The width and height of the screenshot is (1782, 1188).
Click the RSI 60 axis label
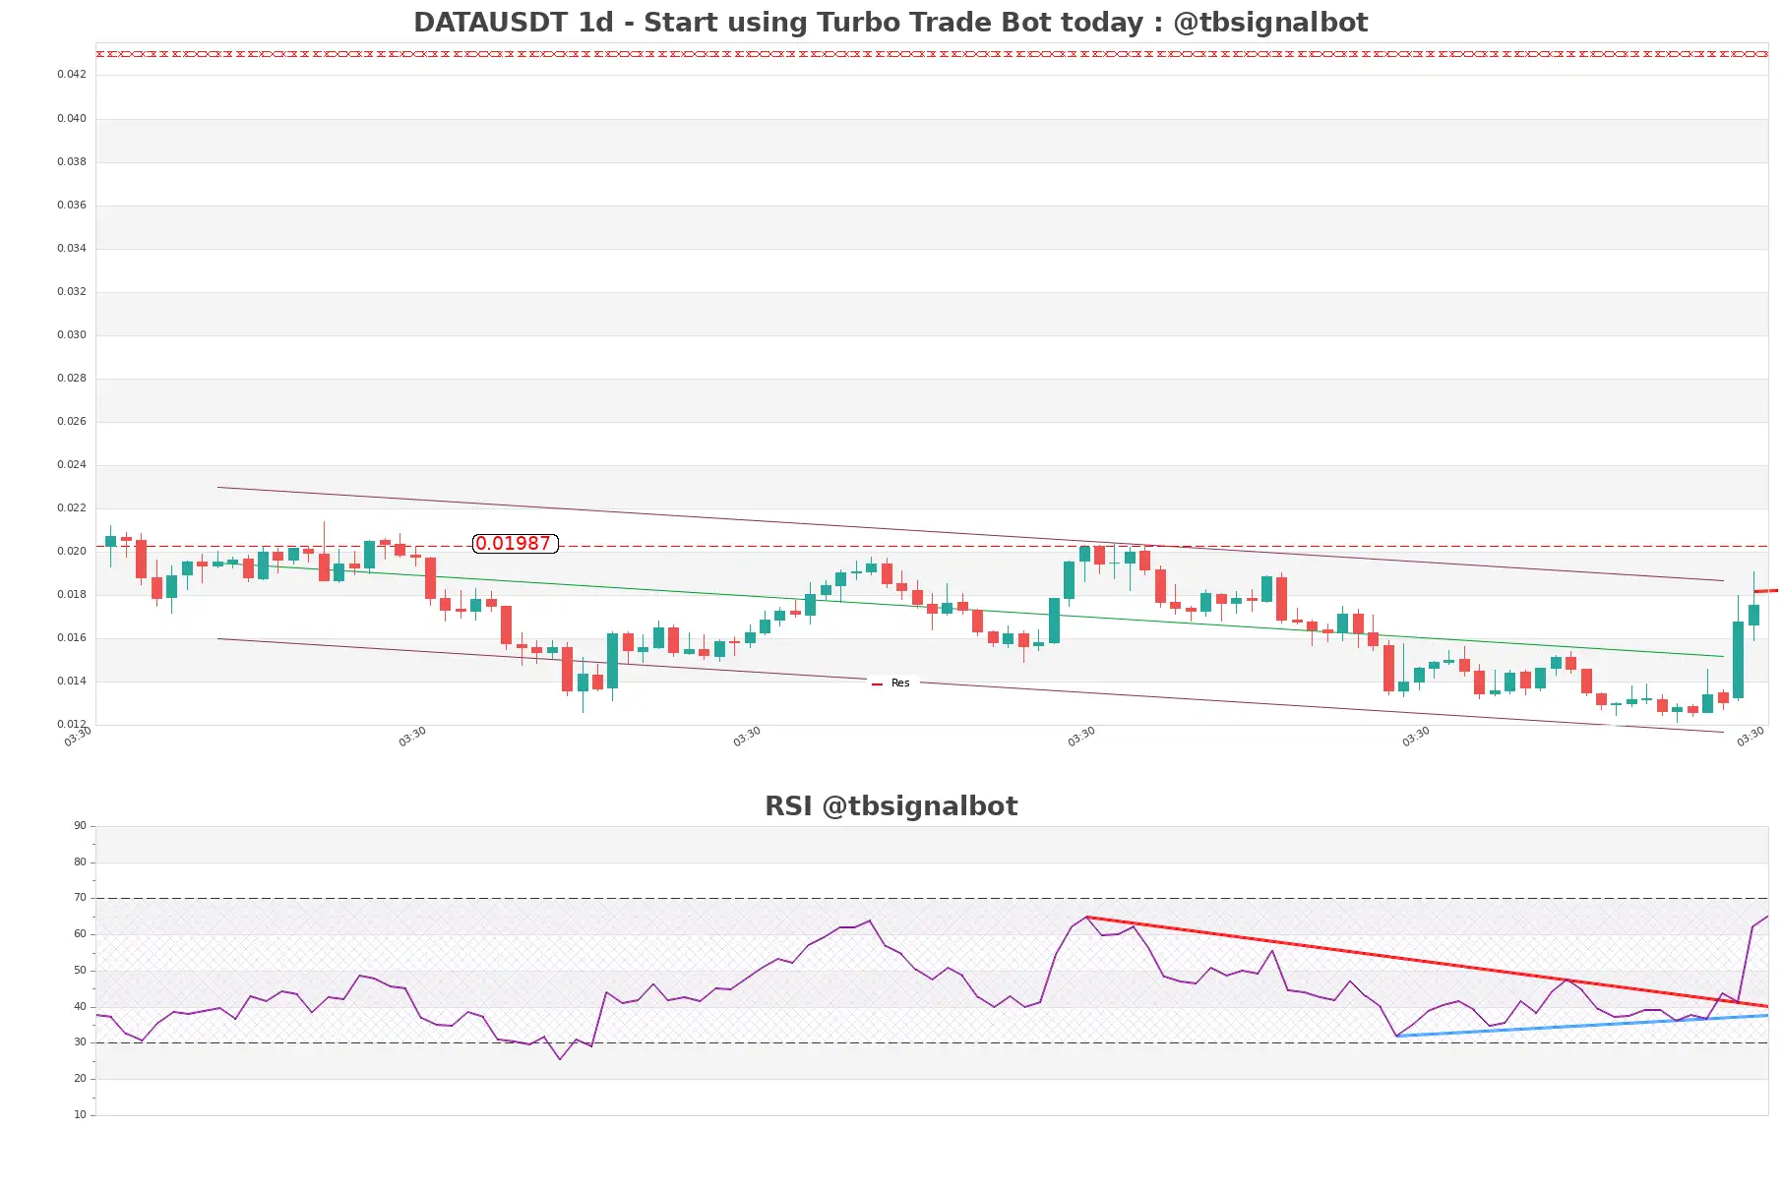click(x=80, y=934)
